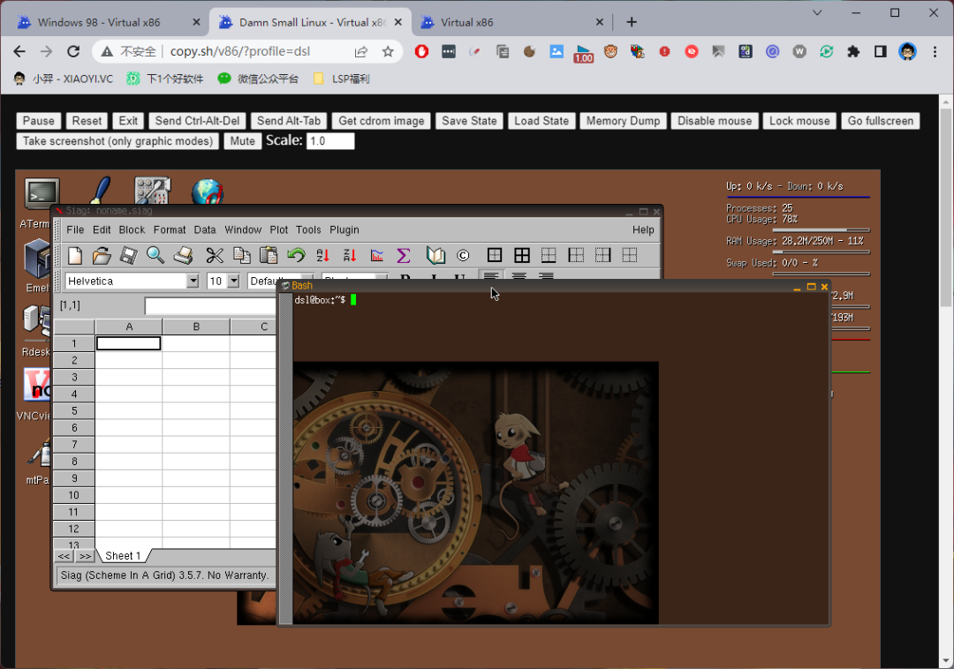
Task: Open the font size 10 dropdown
Action: 223,281
